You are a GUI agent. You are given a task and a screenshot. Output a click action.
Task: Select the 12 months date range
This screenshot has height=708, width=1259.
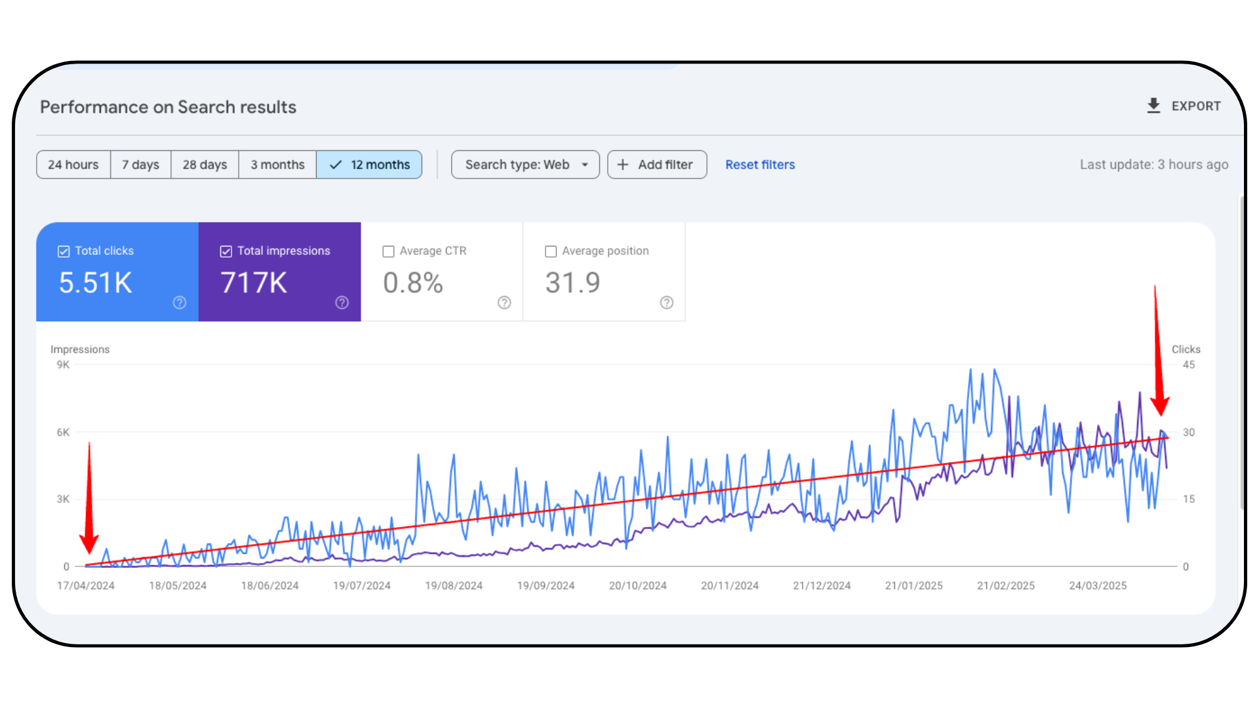coord(369,165)
